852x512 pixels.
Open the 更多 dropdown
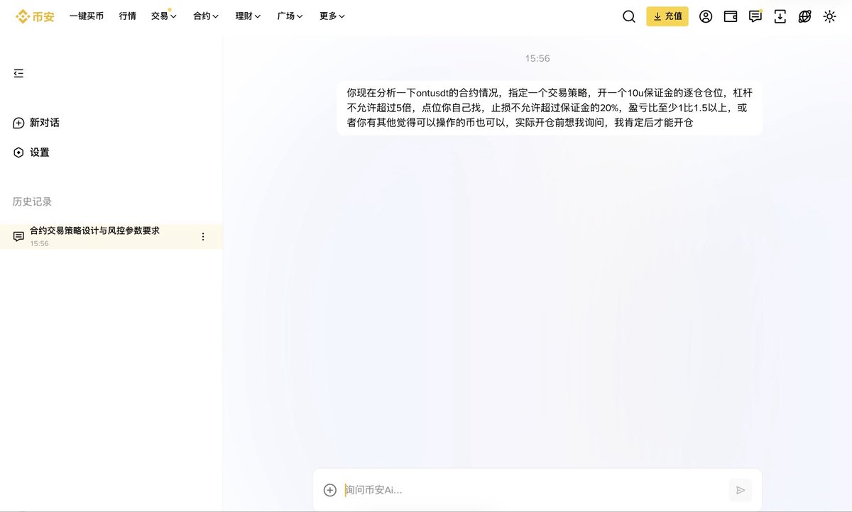pos(331,16)
